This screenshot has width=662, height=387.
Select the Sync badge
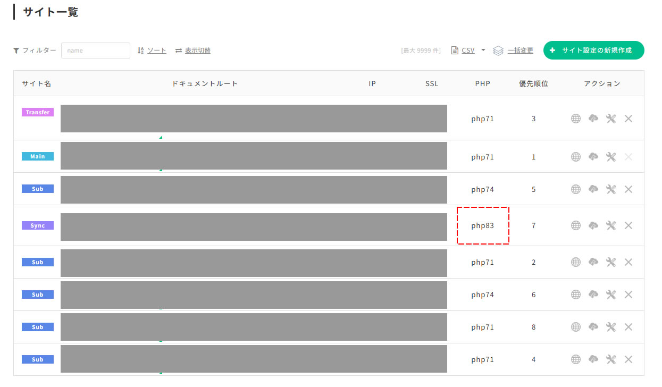pyautogui.click(x=38, y=225)
